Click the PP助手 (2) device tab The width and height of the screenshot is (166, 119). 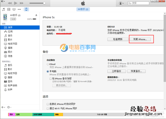[x=83, y=9]
